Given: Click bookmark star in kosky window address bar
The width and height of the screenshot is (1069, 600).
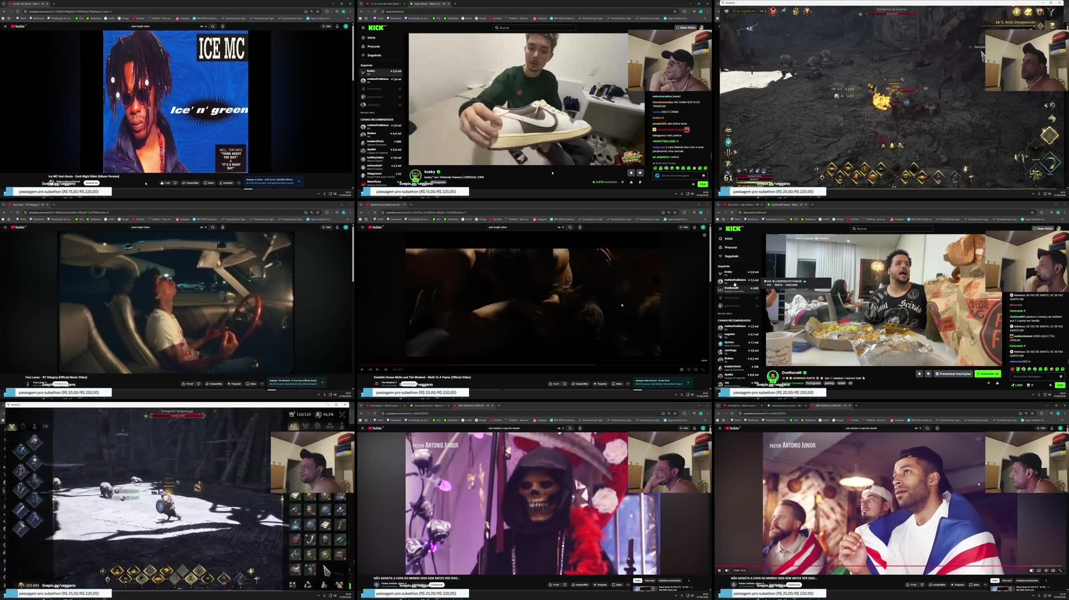Looking at the screenshot, I should pyautogui.click(x=675, y=11).
